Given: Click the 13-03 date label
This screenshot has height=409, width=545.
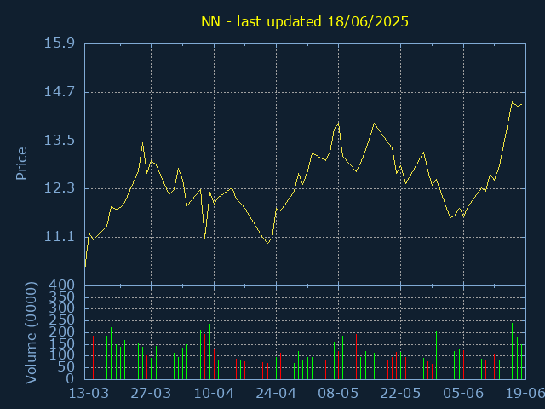Looking at the screenshot, I should pos(89,394).
